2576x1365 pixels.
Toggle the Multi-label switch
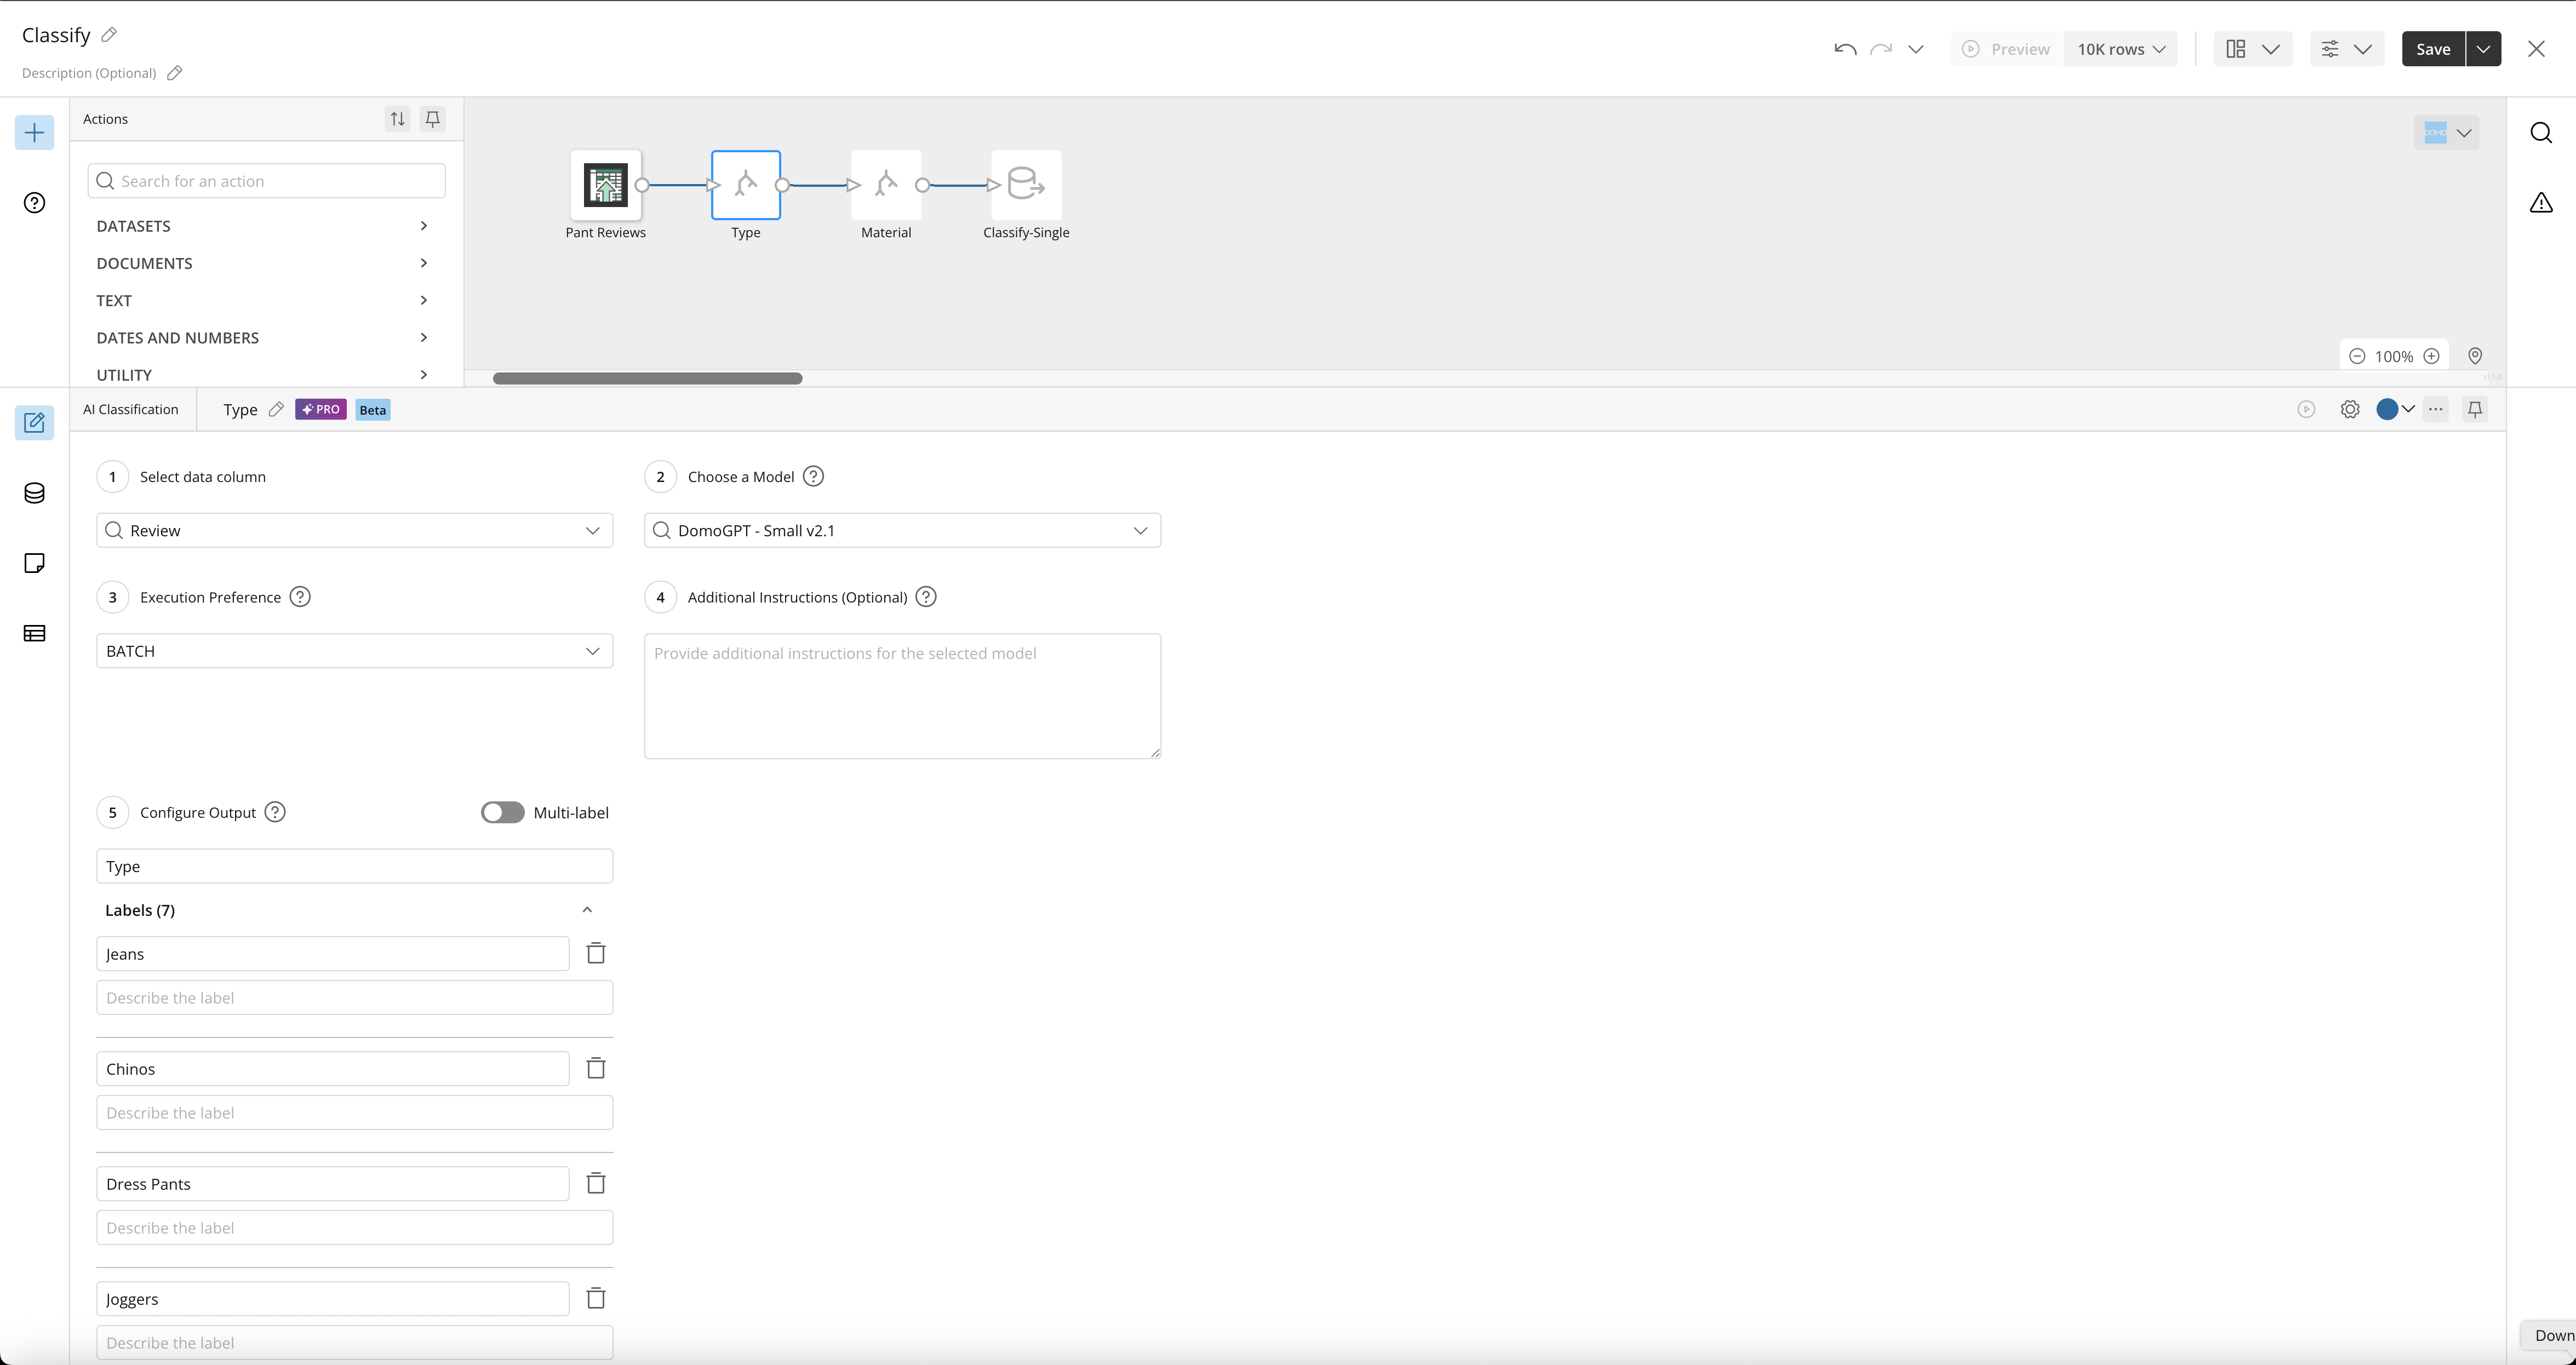point(502,812)
